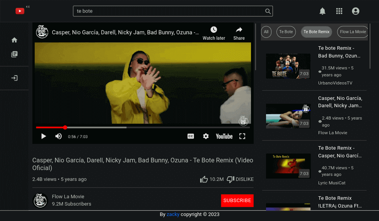
Task: Select the Te Bote filter chip
Action: coord(286,32)
